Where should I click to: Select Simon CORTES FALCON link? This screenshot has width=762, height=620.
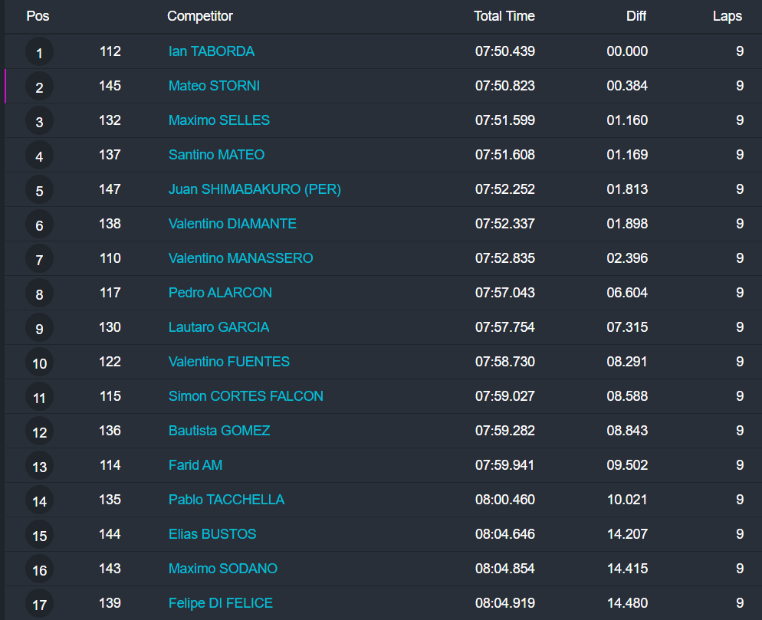(x=246, y=396)
